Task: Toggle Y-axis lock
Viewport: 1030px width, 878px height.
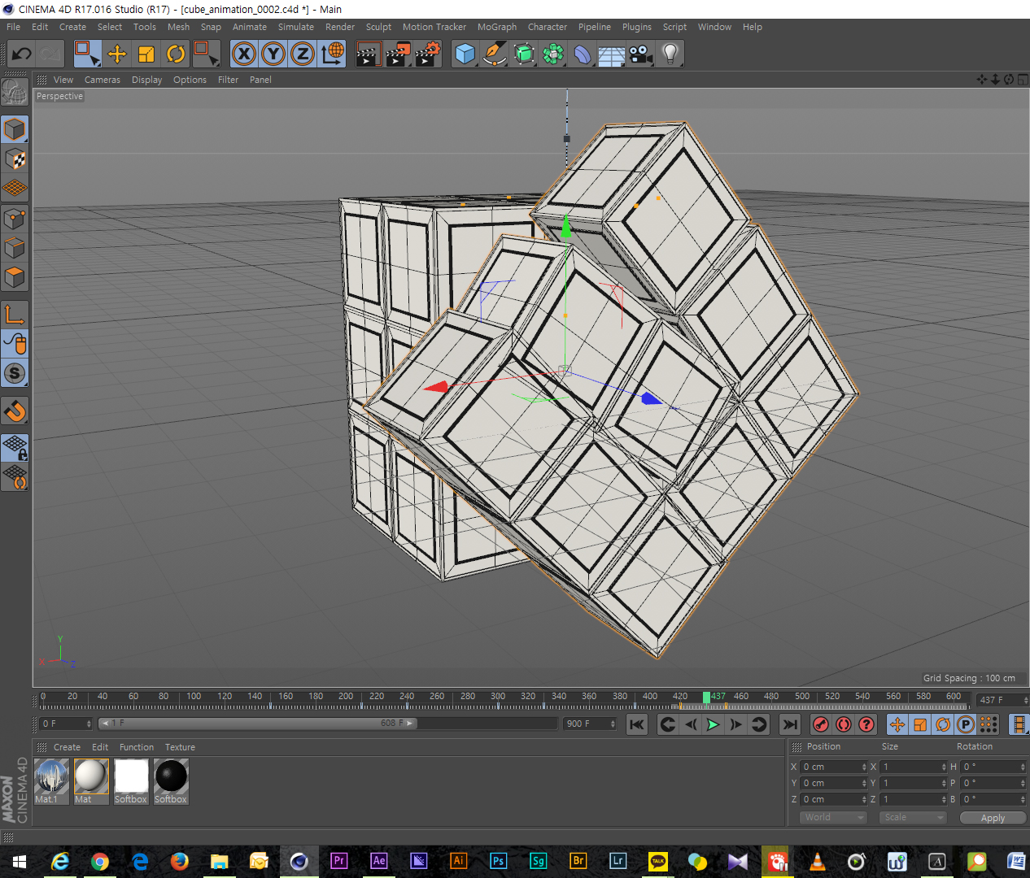Action: pyautogui.click(x=273, y=54)
